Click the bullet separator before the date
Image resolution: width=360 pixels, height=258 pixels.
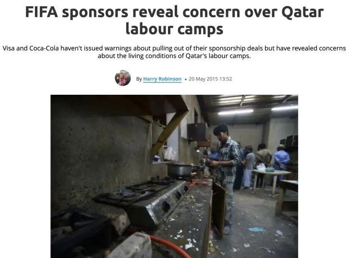pos(185,79)
